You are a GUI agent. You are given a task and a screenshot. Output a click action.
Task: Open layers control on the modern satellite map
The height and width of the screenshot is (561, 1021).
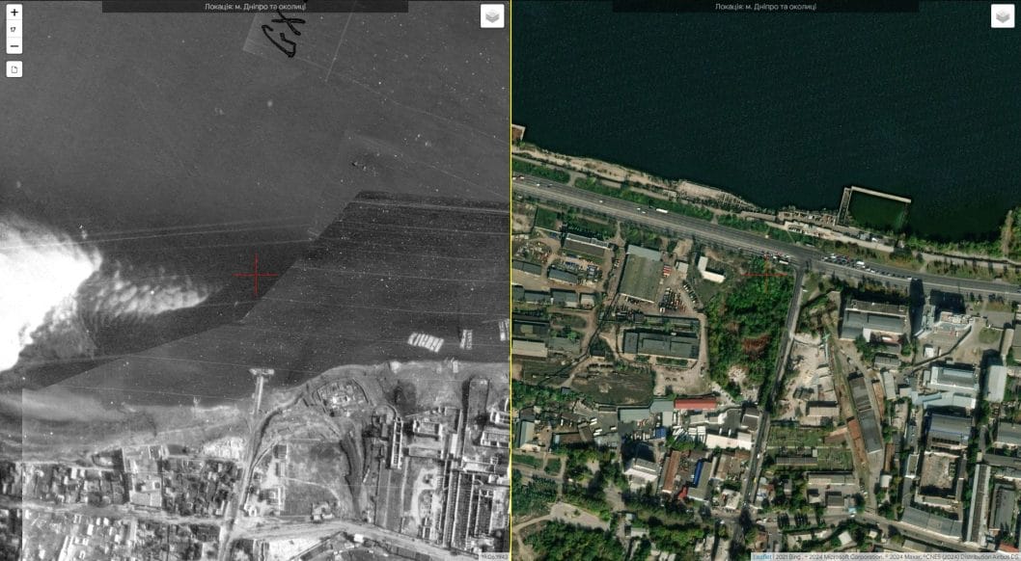pos(1003,16)
